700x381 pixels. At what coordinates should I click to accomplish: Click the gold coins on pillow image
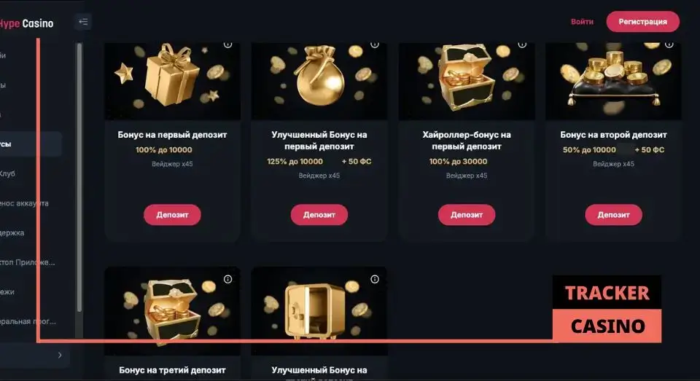pyautogui.click(x=613, y=81)
